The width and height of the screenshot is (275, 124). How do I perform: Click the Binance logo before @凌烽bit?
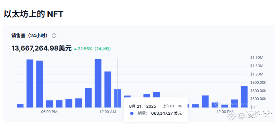click(231, 115)
